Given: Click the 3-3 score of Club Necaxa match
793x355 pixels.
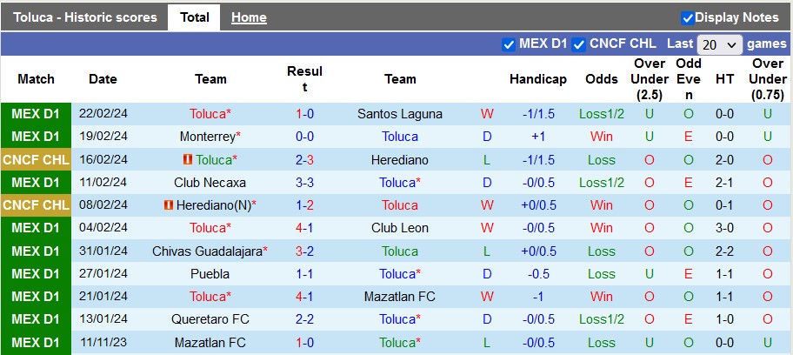Looking at the screenshot, I should click(x=304, y=183).
